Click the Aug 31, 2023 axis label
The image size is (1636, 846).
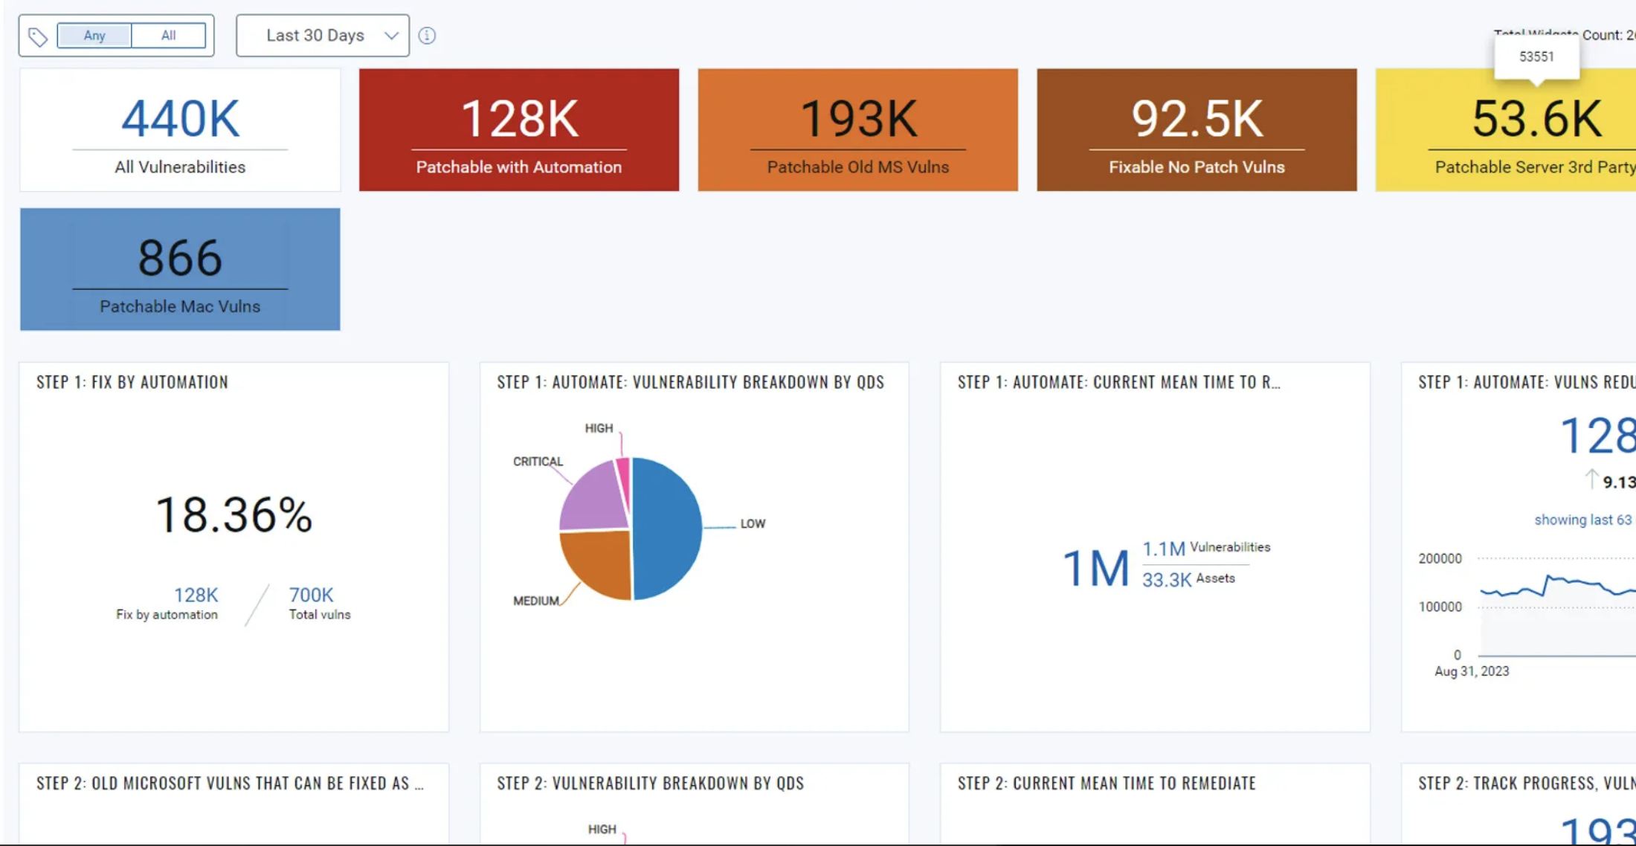pos(1472,671)
